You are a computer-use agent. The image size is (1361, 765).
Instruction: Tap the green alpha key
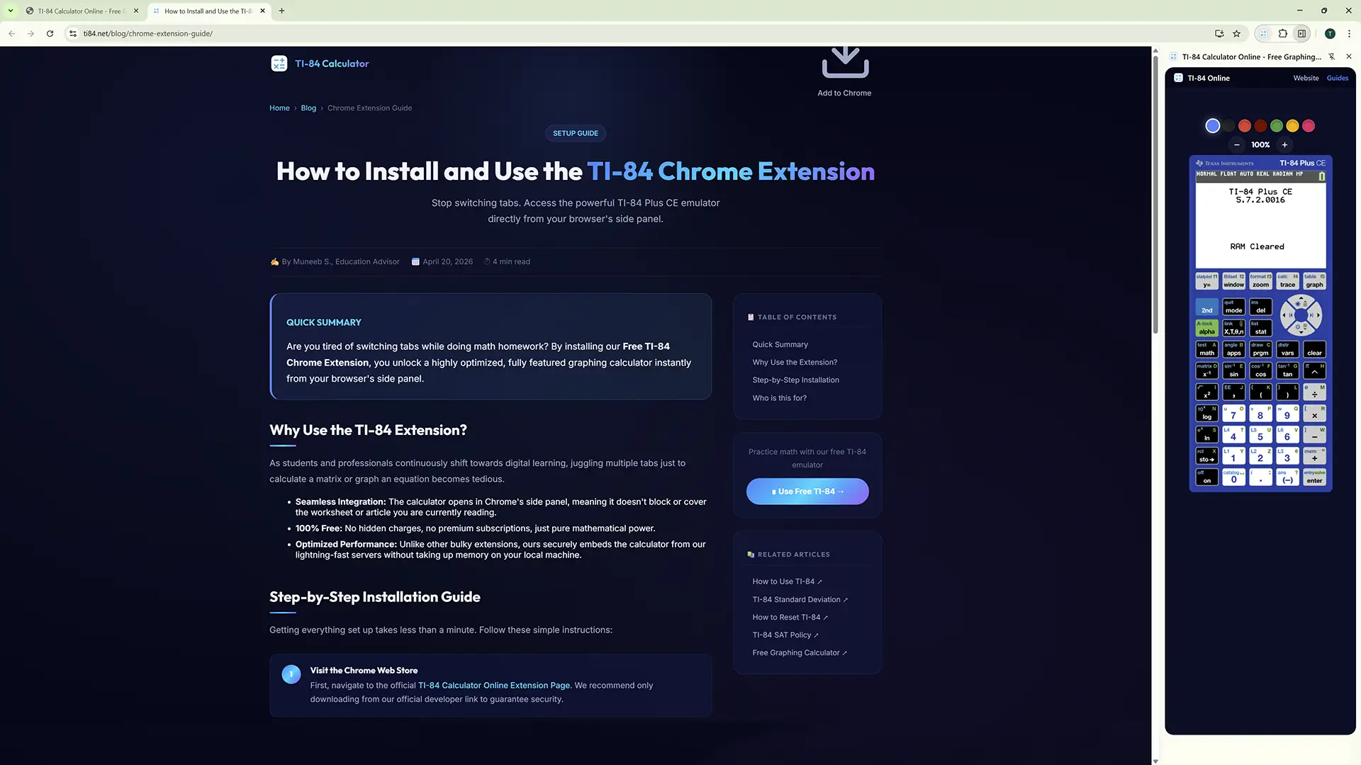click(1206, 328)
